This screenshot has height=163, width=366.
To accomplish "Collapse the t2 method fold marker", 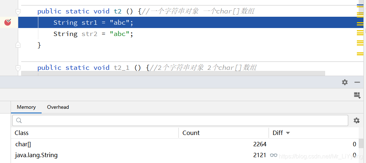I will point(18,11).
